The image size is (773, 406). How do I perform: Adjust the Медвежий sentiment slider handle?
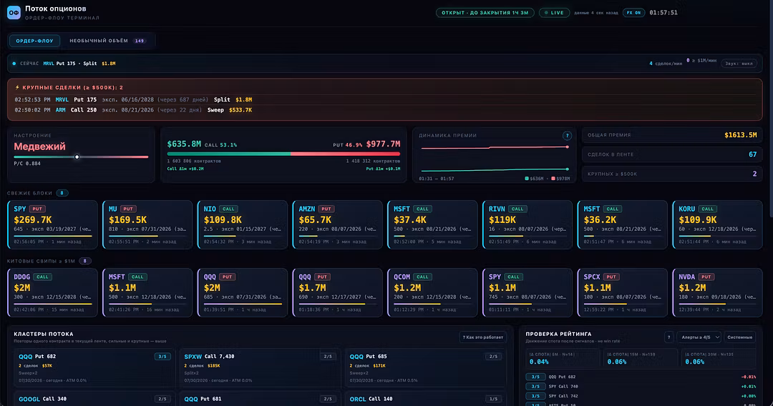point(77,157)
